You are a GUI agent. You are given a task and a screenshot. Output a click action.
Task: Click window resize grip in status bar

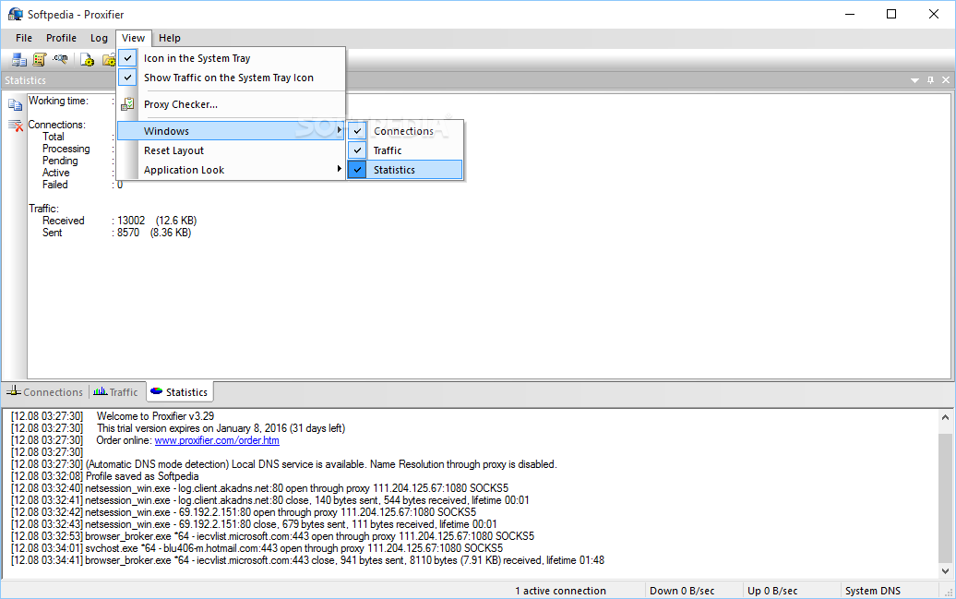pyautogui.click(x=948, y=592)
